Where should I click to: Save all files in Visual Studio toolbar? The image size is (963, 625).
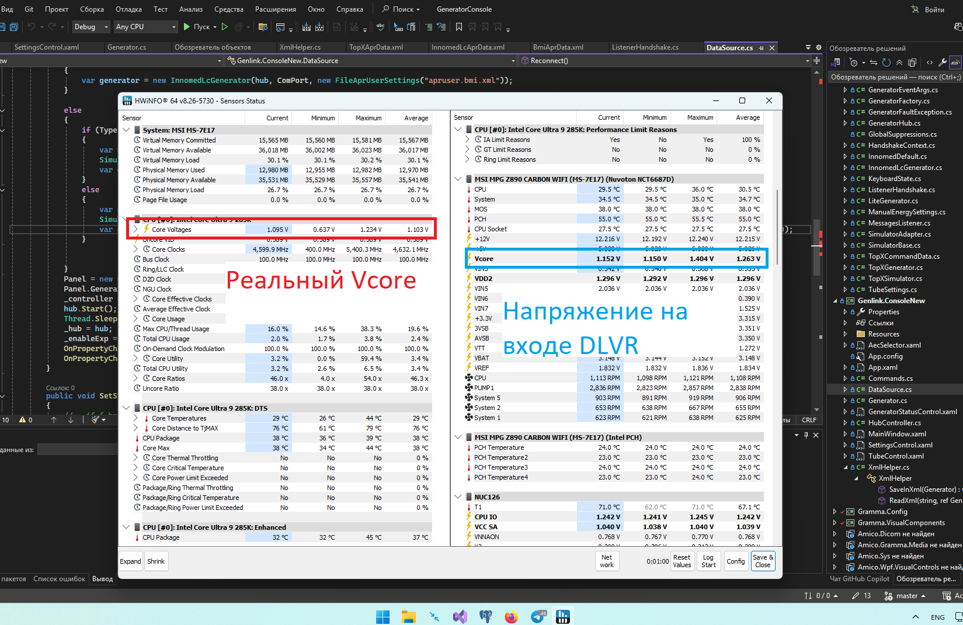pyautogui.click(x=14, y=27)
